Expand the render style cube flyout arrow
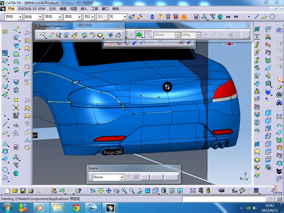 (x=159, y=194)
